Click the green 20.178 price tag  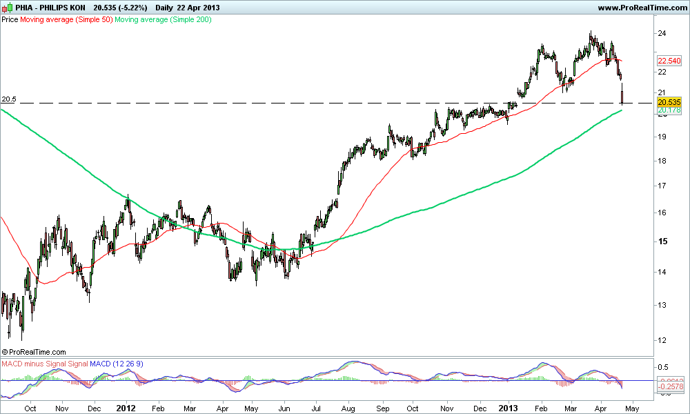coord(669,110)
